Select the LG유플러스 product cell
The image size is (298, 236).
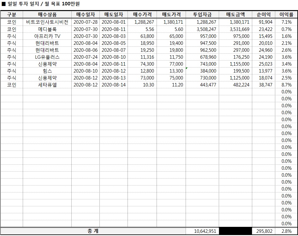pyautogui.click(x=47, y=57)
